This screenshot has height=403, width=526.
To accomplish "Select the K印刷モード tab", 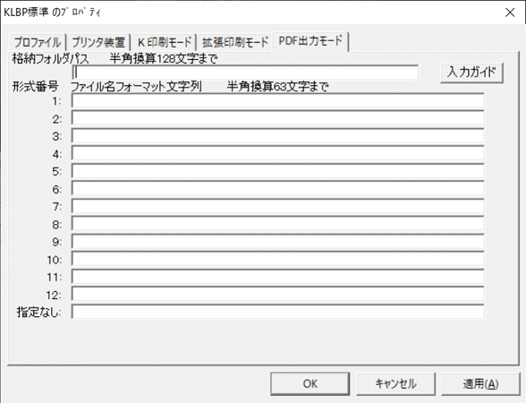I will (164, 43).
